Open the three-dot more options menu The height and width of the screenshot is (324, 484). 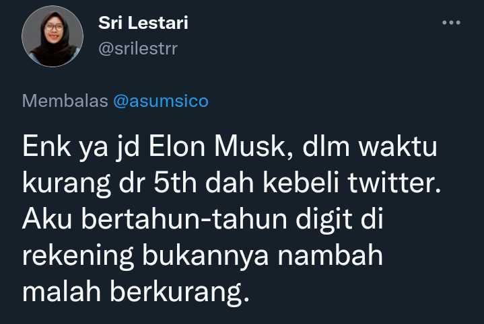pyautogui.click(x=451, y=22)
